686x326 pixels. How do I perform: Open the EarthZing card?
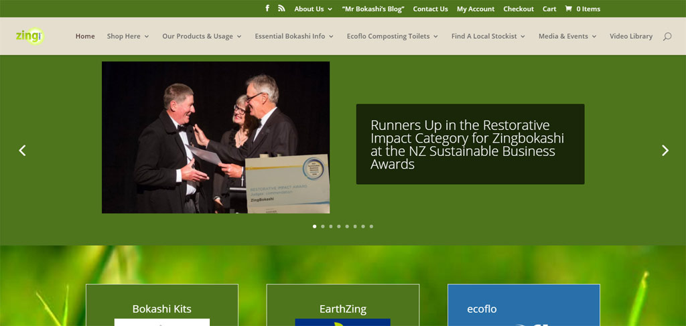click(342, 305)
